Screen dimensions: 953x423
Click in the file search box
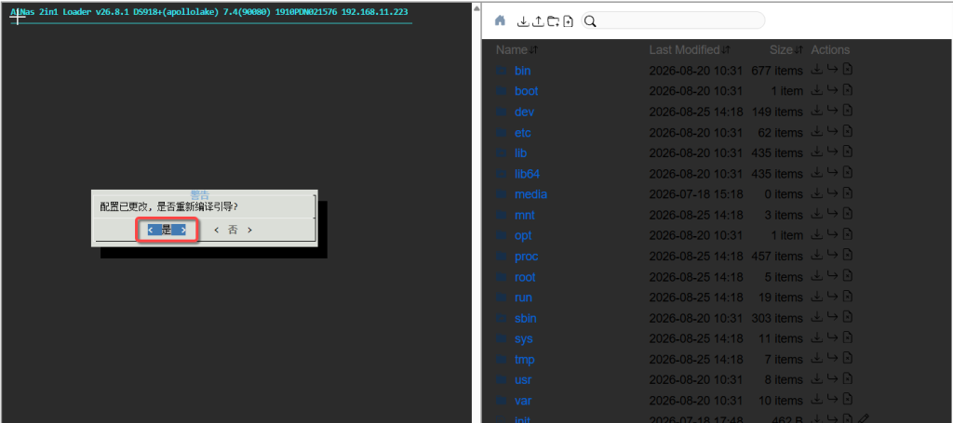point(673,20)
